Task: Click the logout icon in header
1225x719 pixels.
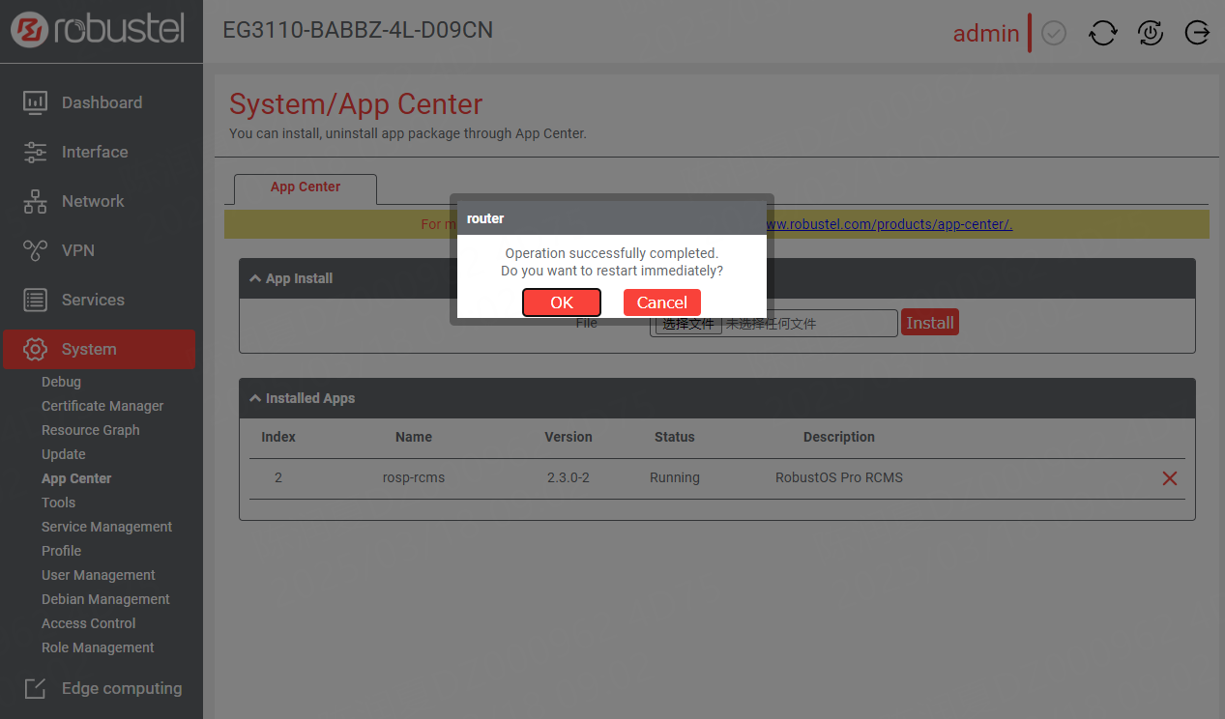Action: coord(1197,33)
